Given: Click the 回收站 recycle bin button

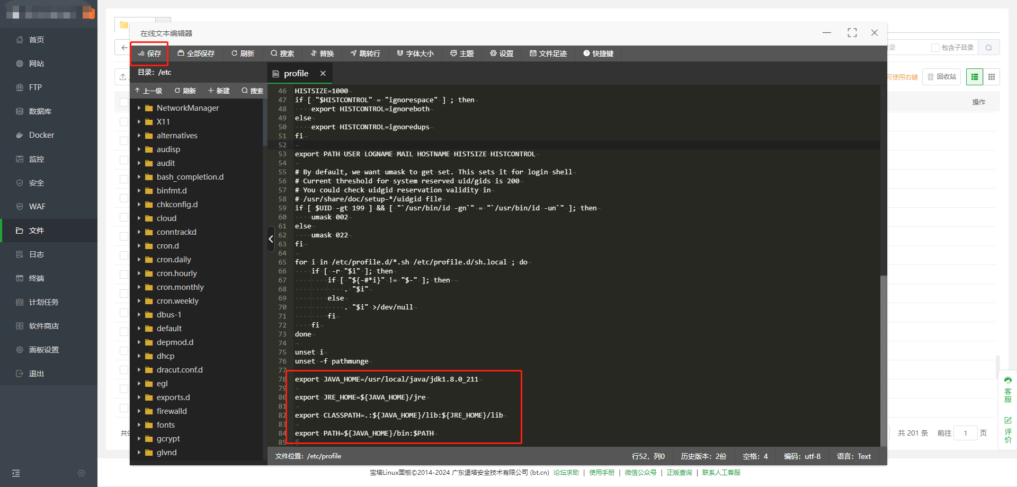Looking at the screenshot, I should click(x=941, y=77).
